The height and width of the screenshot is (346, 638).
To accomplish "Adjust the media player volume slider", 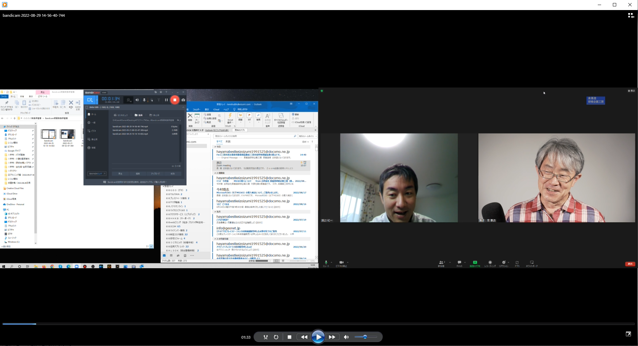I will coord(365,337).
